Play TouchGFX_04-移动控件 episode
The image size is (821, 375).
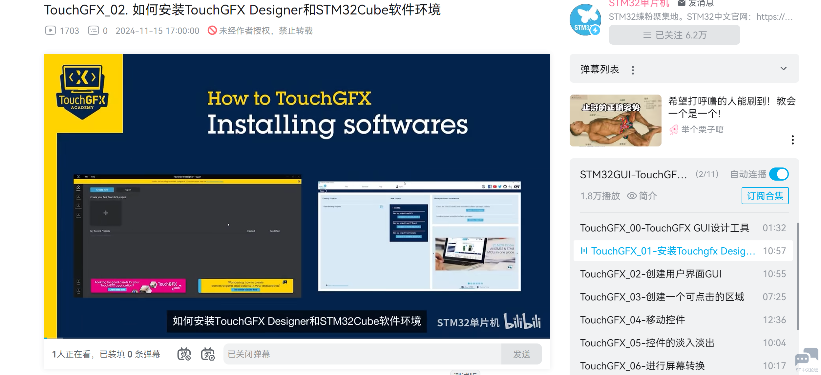(x=683, y=320)
